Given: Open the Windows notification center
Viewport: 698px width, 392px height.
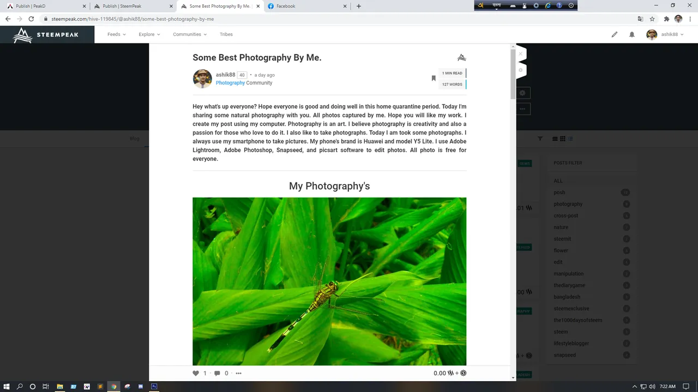Looking at the screenshot, I should (687, 387).
